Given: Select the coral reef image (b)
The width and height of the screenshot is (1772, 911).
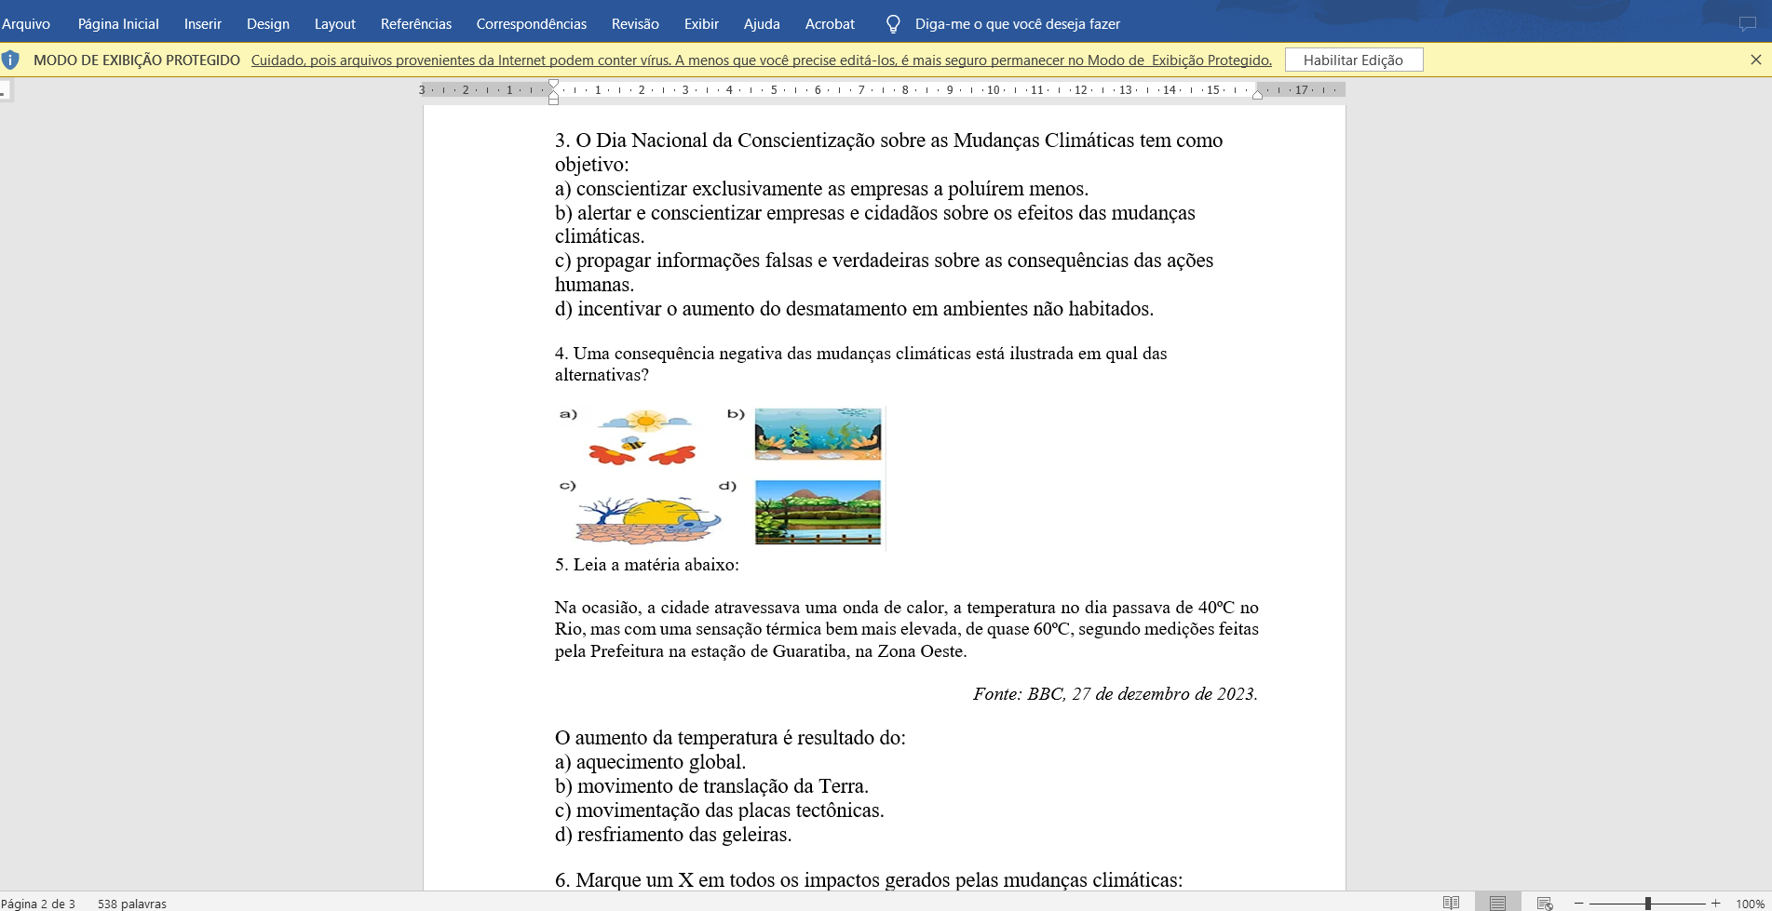Looking at the screenshot, I should tap(818, 434).
